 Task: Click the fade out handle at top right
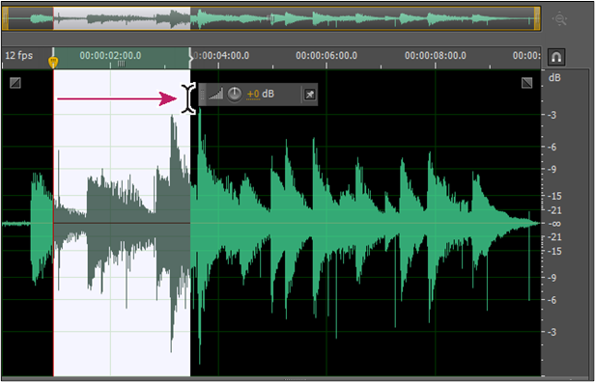pos(527,83)
